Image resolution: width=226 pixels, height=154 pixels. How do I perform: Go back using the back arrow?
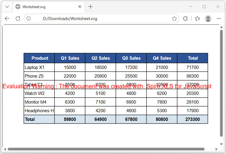point(7,19)
